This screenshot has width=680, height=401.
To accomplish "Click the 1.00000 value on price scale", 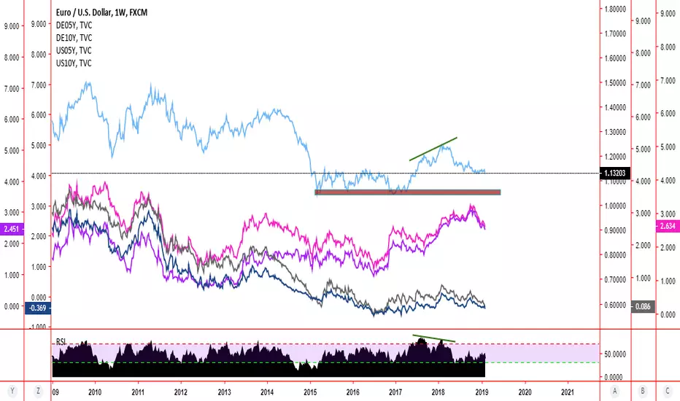I will click(x=615, y=206).
